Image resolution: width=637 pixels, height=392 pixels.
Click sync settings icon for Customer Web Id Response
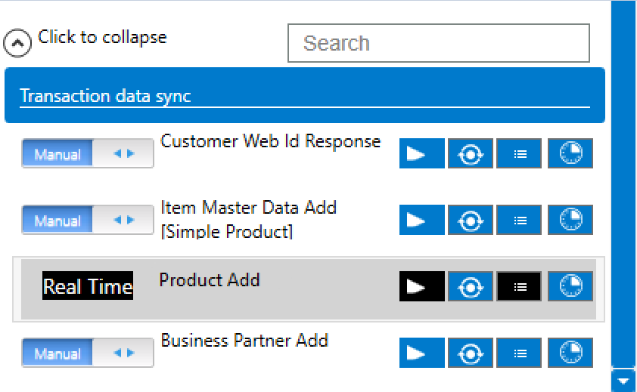(x=471, y=154)
